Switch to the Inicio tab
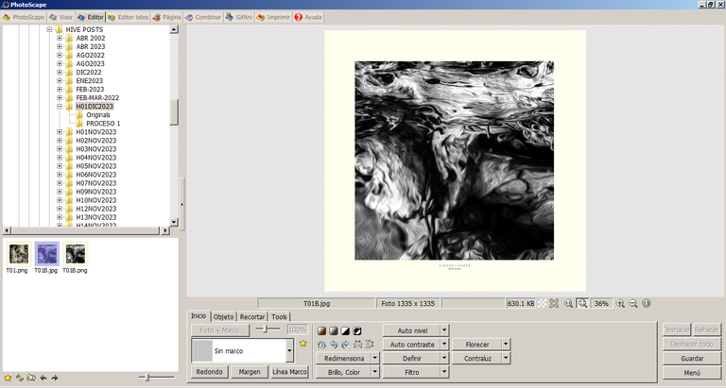The height and width of the screenshot is (388, 726). pyautogui.click(x=199, y=316)
